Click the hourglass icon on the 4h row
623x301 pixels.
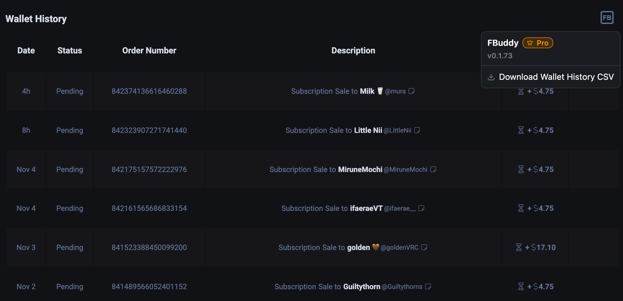[521, 91]
